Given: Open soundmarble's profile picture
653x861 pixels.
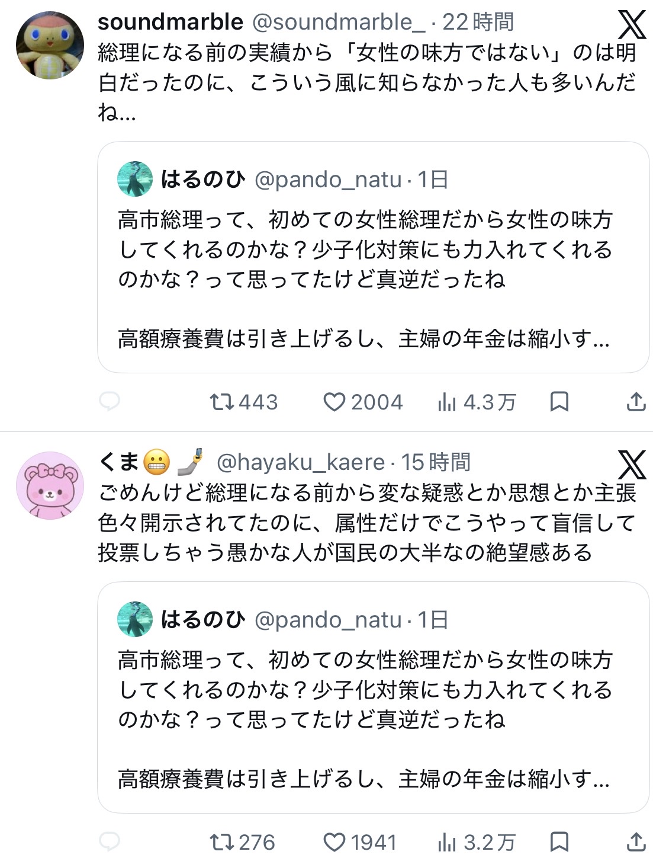Looking at the screenshot, I should coord(50,45).
